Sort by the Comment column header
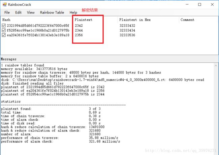Image resolution: width=219 pixels, height=155 pixels. pyautogui.click(x=187, y=20)
